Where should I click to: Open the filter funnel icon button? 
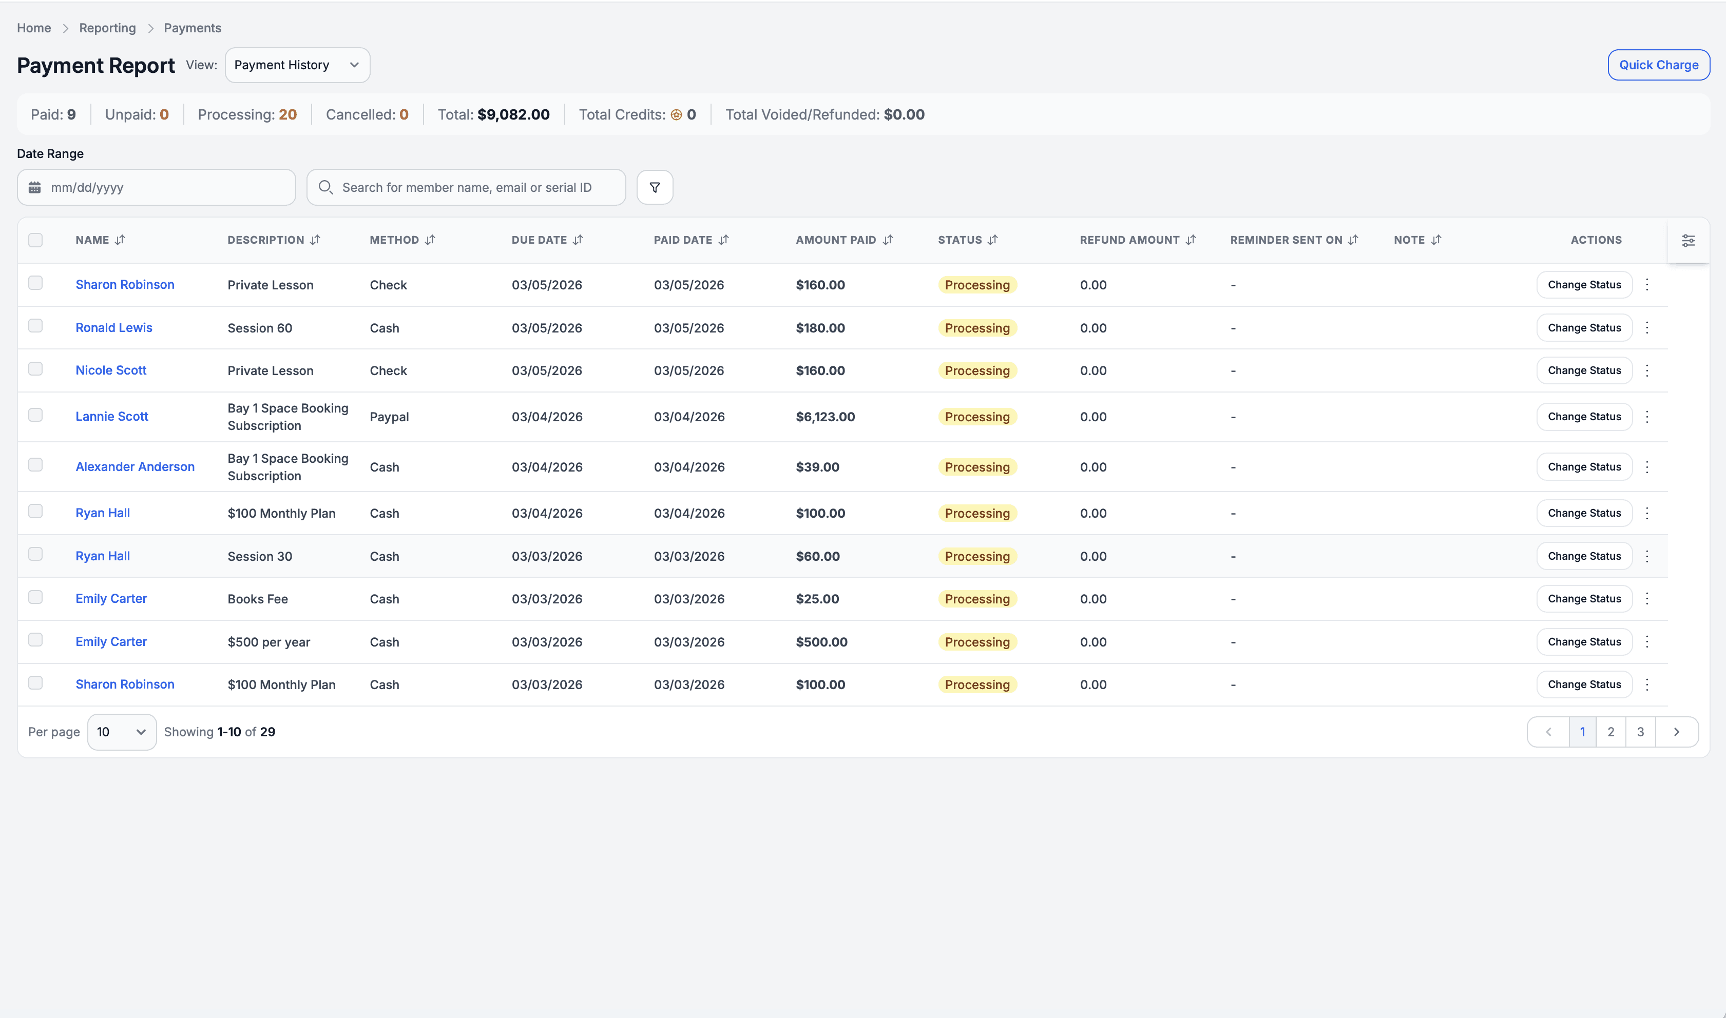tap(654, 187)
